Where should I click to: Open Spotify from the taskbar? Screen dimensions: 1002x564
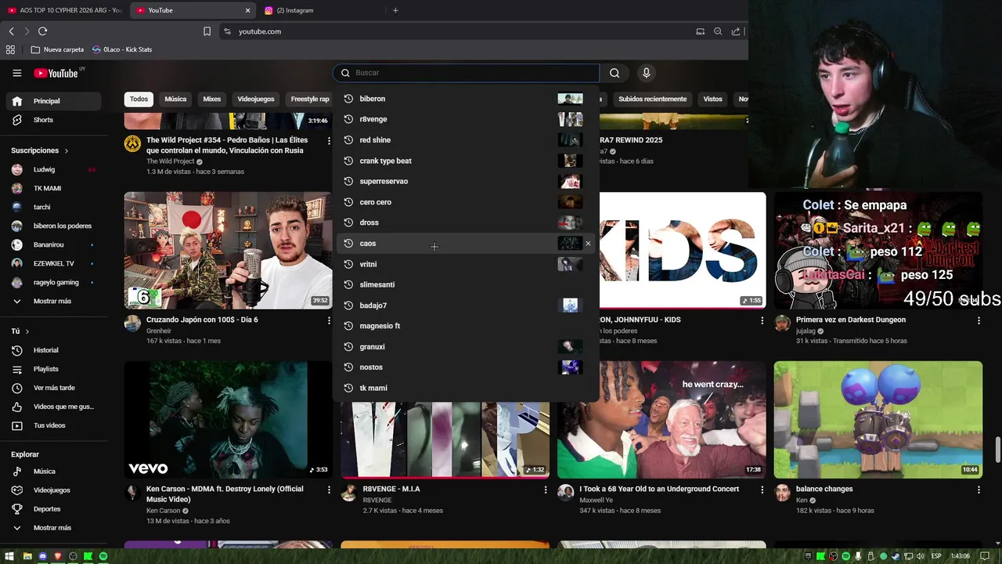pos(103,556)
